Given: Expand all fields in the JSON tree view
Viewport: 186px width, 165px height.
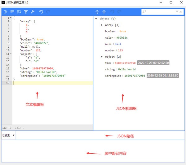Looking at the screenshot, I should point(97,12).
